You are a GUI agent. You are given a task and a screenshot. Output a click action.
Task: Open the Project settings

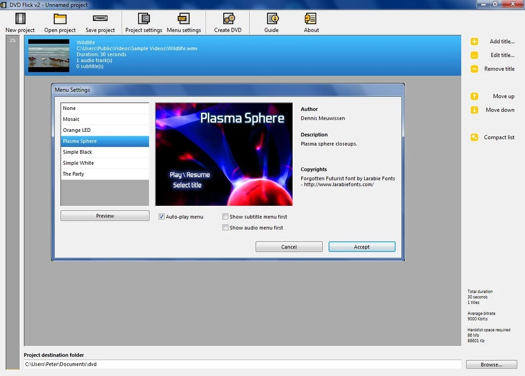[143, 22]
